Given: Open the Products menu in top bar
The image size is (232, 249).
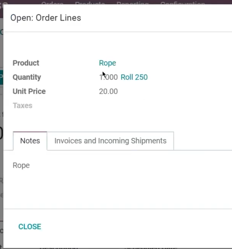Looking at the screenshot, I should coord(90,3).
